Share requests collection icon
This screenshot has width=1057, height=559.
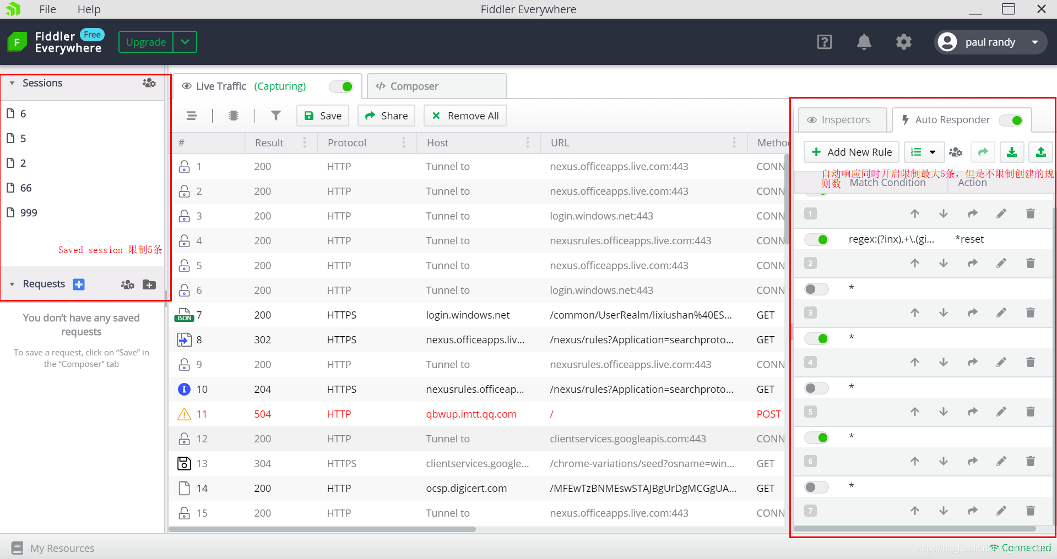point(127,284)
